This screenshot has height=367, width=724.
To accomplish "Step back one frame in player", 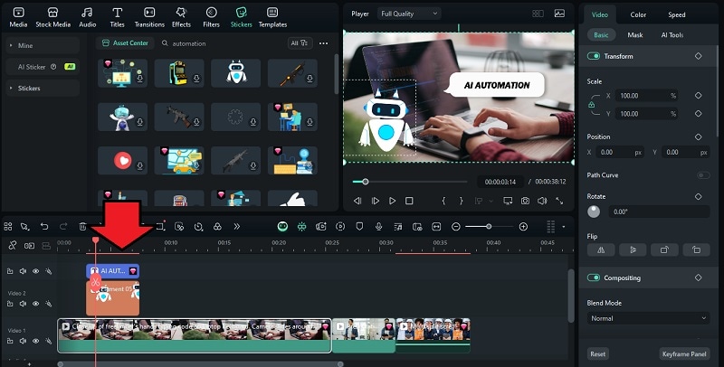I will [357, 201].
